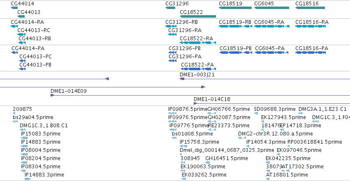Click EST IP08004.5prime
Viewport: 350px width, 181px height.
[x=24, y=154]
